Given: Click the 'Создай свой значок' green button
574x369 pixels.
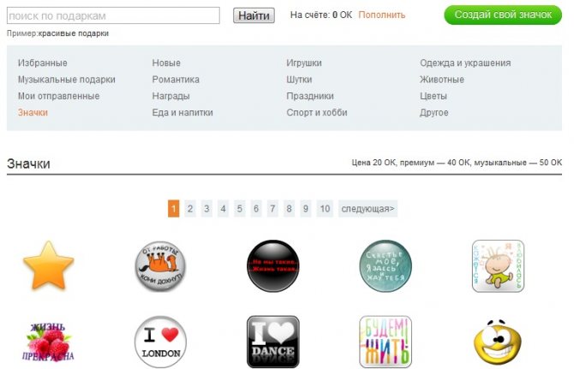Looking at the screenshot, I should point(503,15).
